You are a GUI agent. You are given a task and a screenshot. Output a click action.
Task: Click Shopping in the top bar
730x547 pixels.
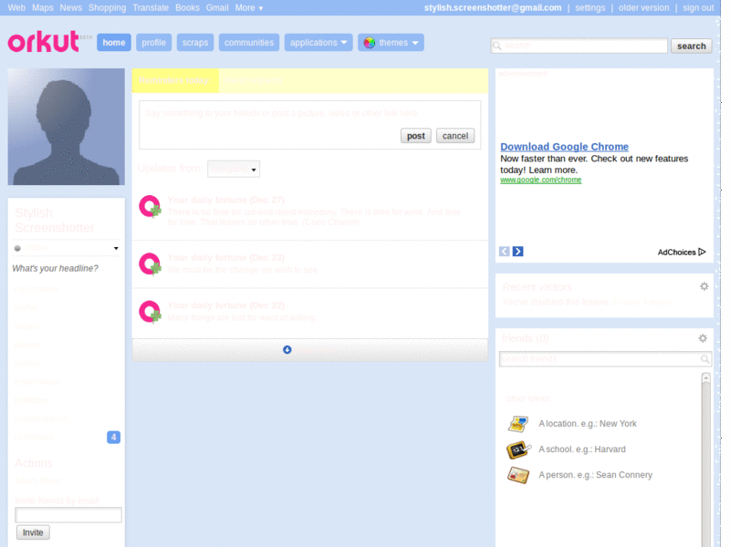[107, 8]
